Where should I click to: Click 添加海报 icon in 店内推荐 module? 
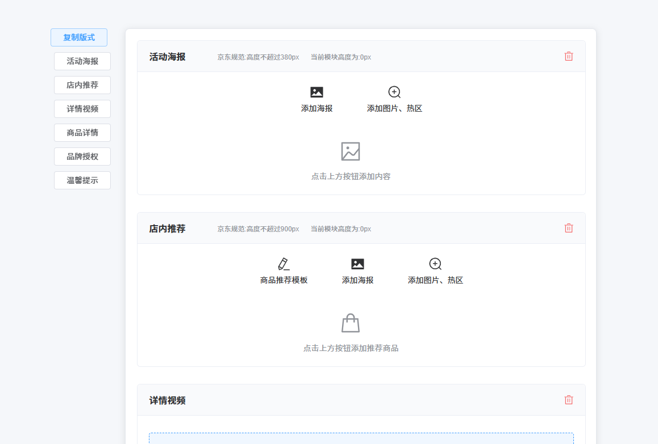(x=357, y=264)
